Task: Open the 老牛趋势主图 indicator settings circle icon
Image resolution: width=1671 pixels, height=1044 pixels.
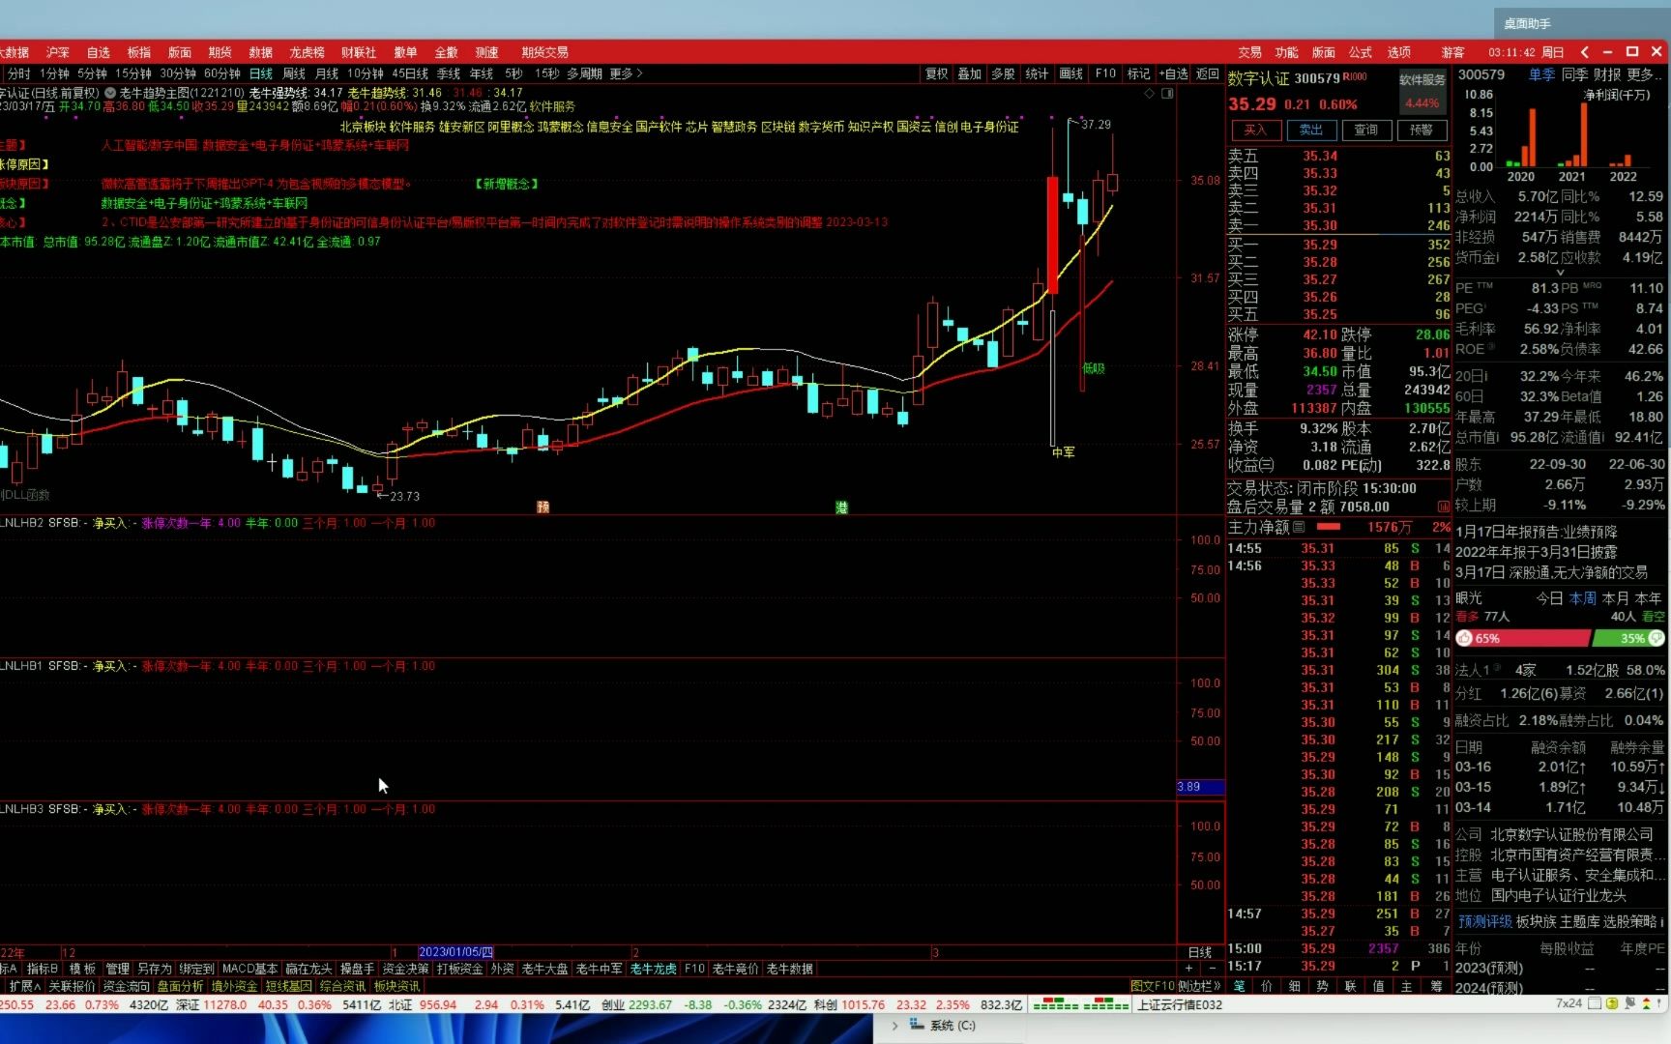Action: click(x=110, y=93)
